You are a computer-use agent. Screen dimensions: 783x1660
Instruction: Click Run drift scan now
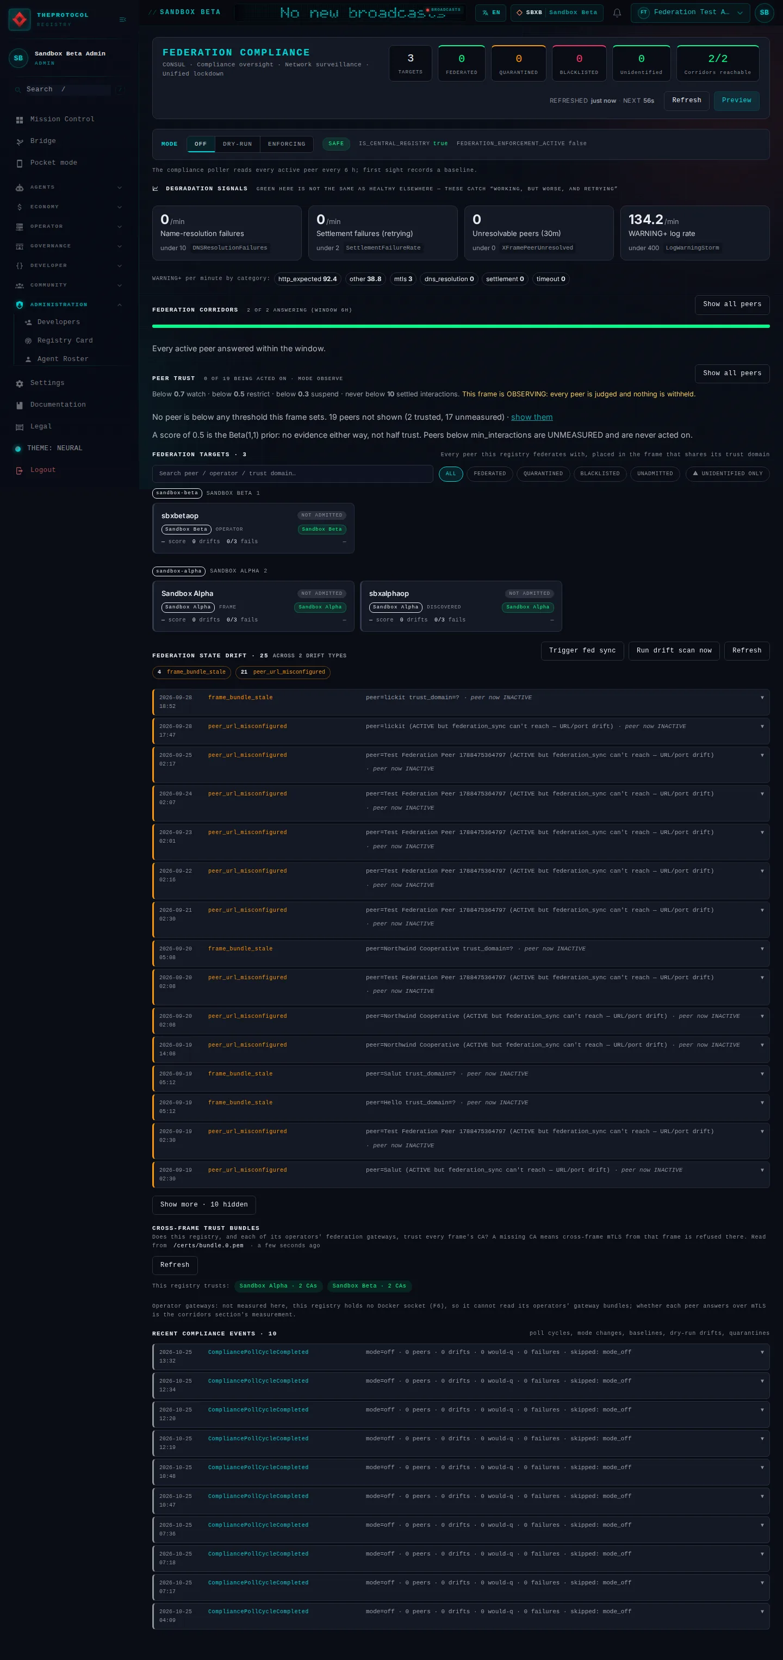point(674,651)
